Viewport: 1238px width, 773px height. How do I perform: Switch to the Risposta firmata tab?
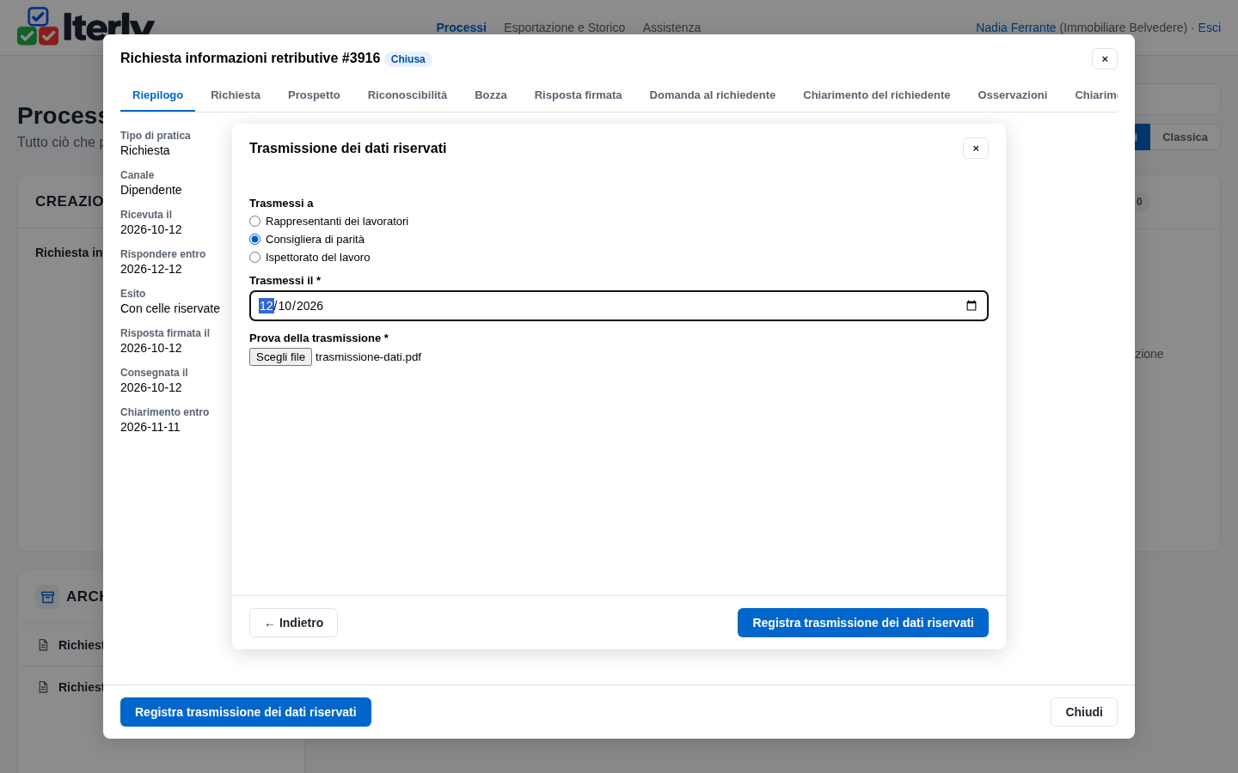(578, 95)
